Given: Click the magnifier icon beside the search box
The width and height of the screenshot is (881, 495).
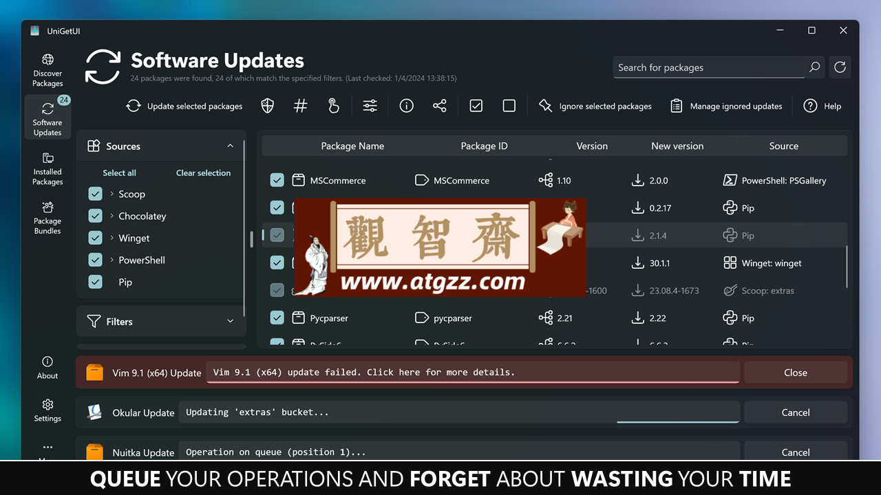Looking at the screenshot, I should [x=815, y=67].
